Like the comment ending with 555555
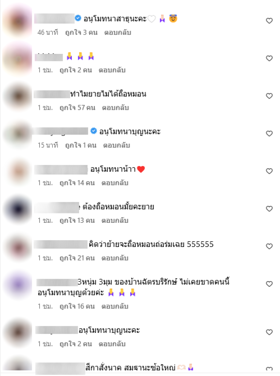 click(269, 247)
